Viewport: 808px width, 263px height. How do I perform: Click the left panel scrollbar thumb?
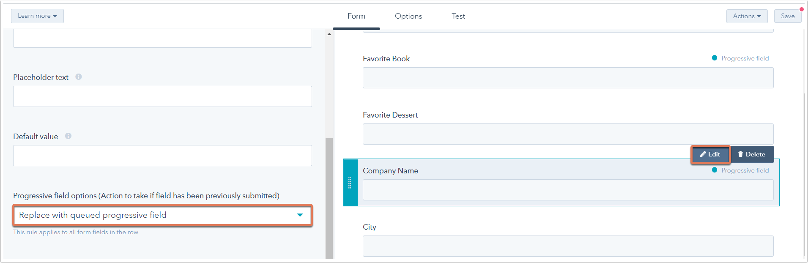point(329,198)
